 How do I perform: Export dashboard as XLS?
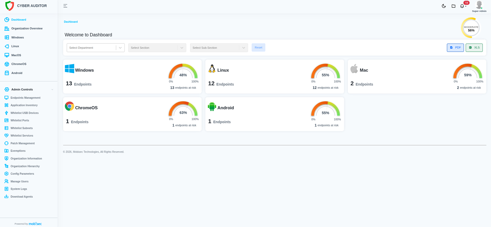[x=474, y=48]
